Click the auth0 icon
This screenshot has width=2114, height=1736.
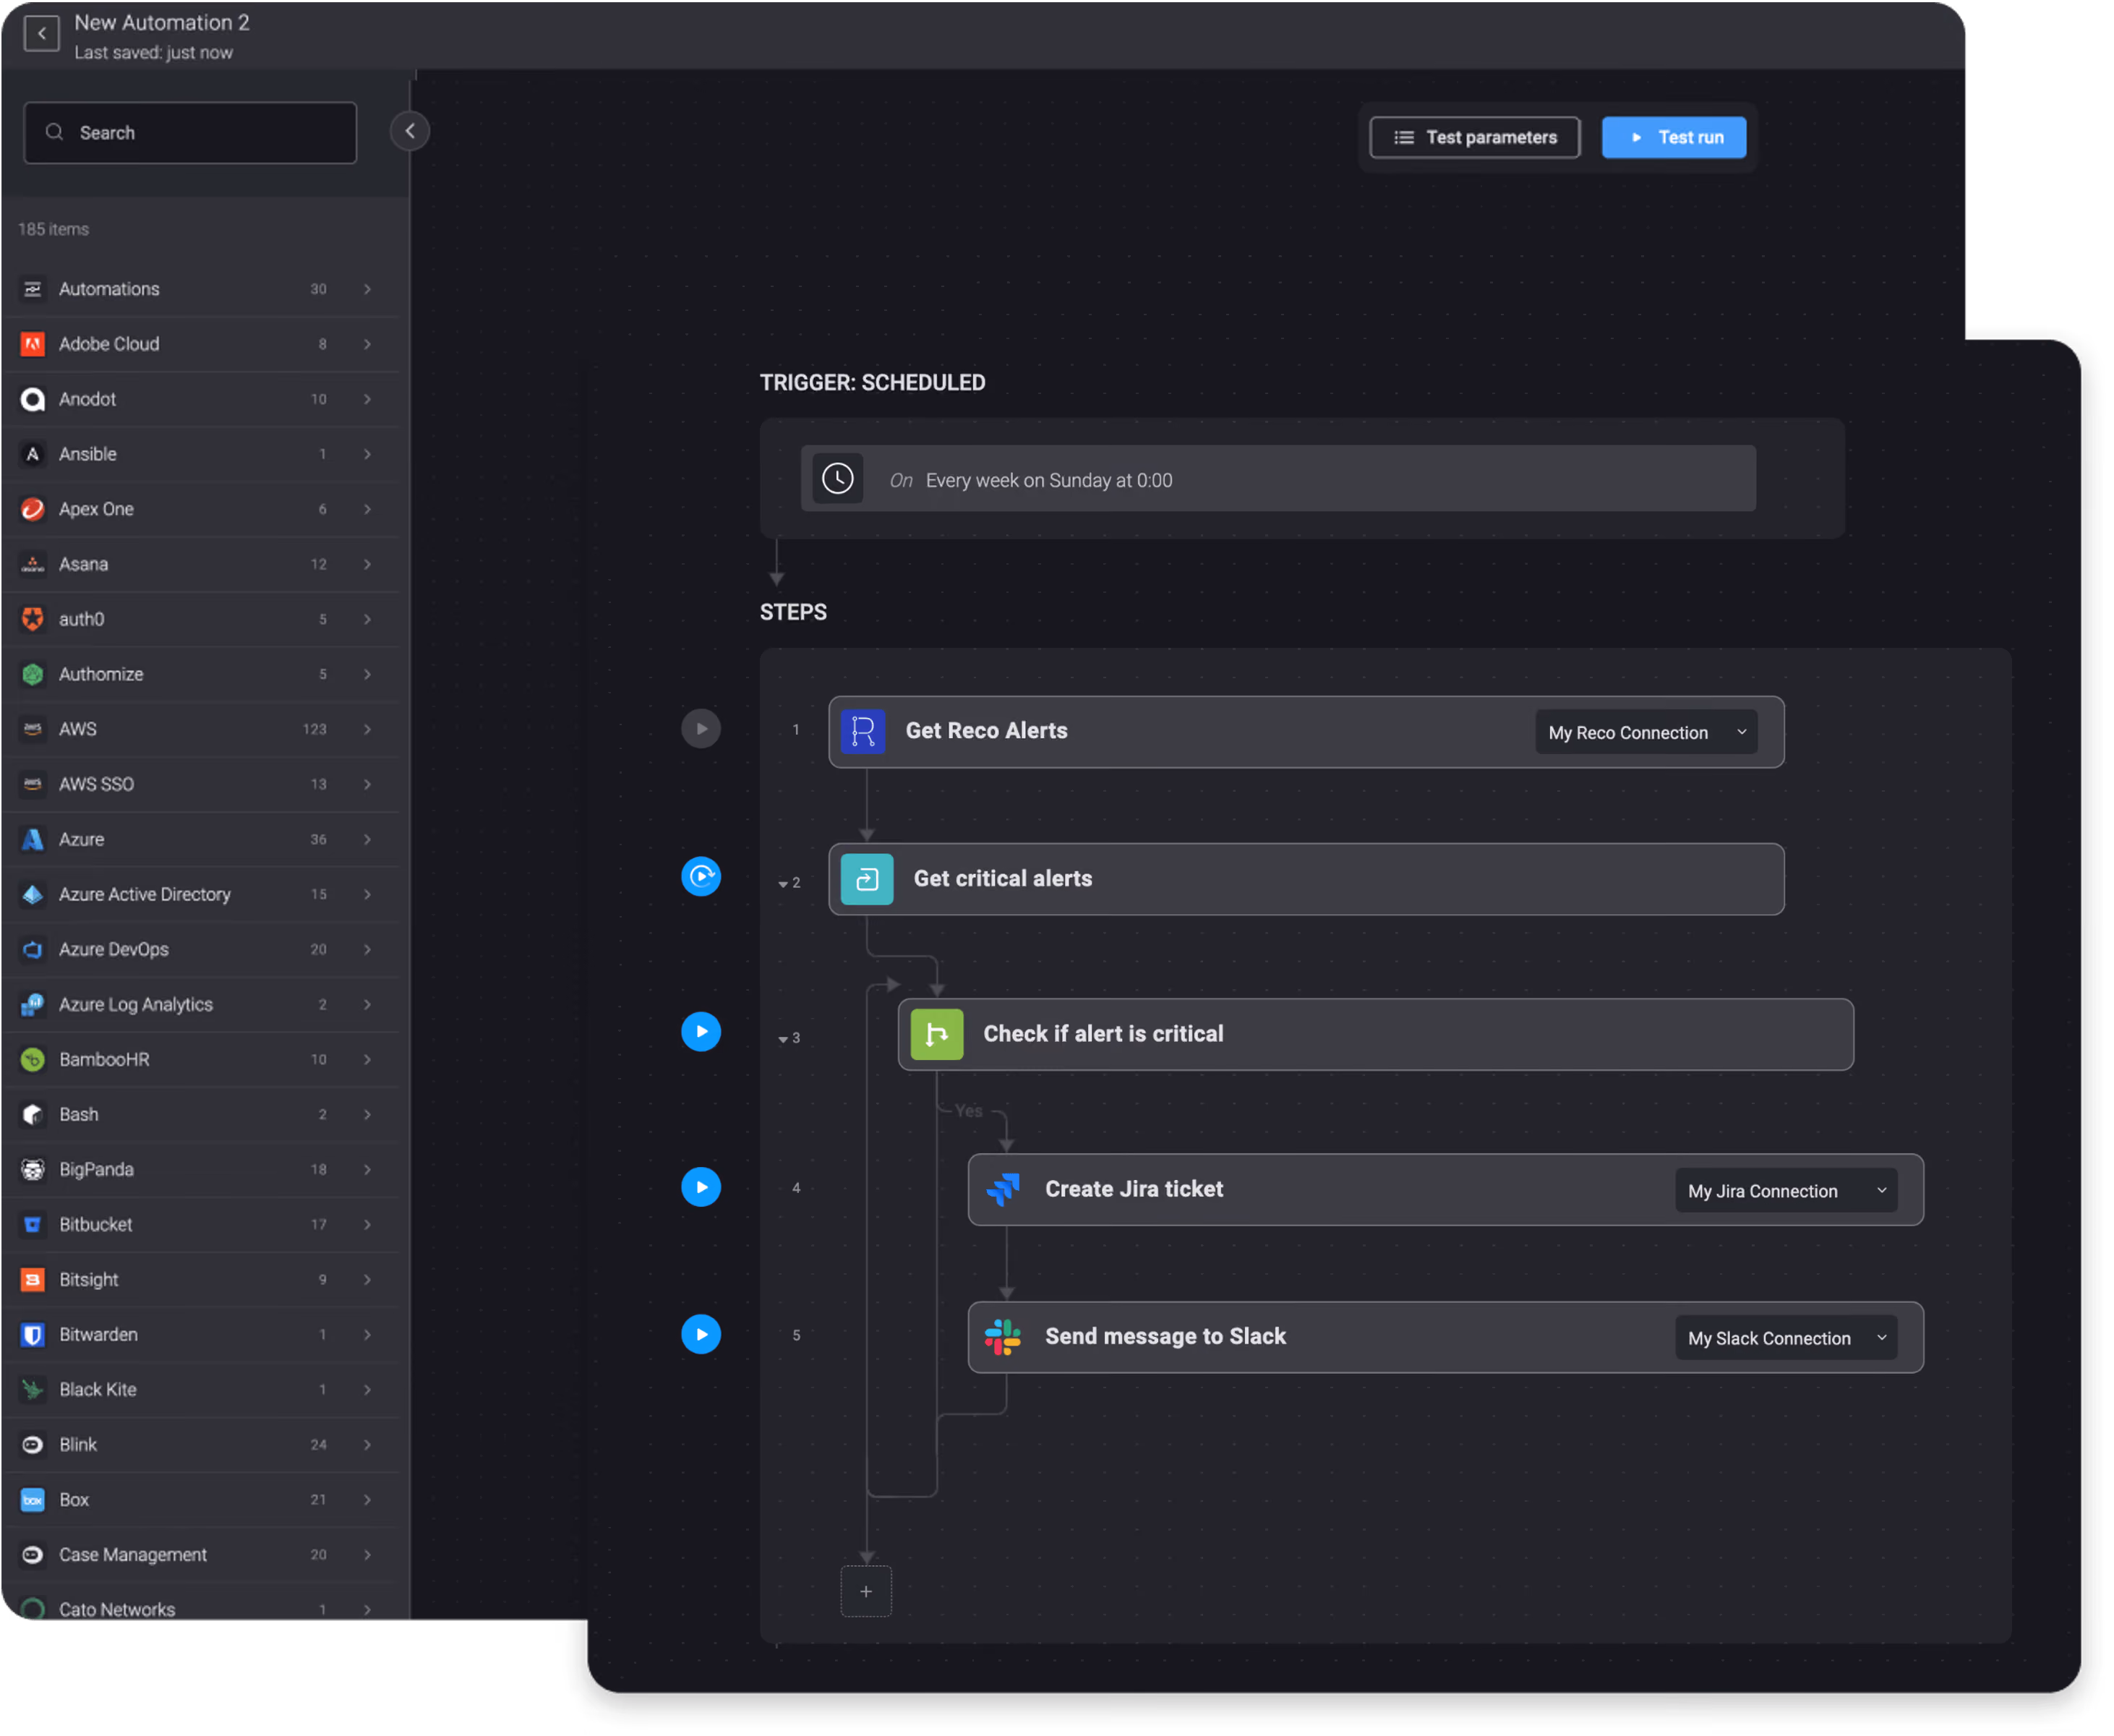click(33, 620)
